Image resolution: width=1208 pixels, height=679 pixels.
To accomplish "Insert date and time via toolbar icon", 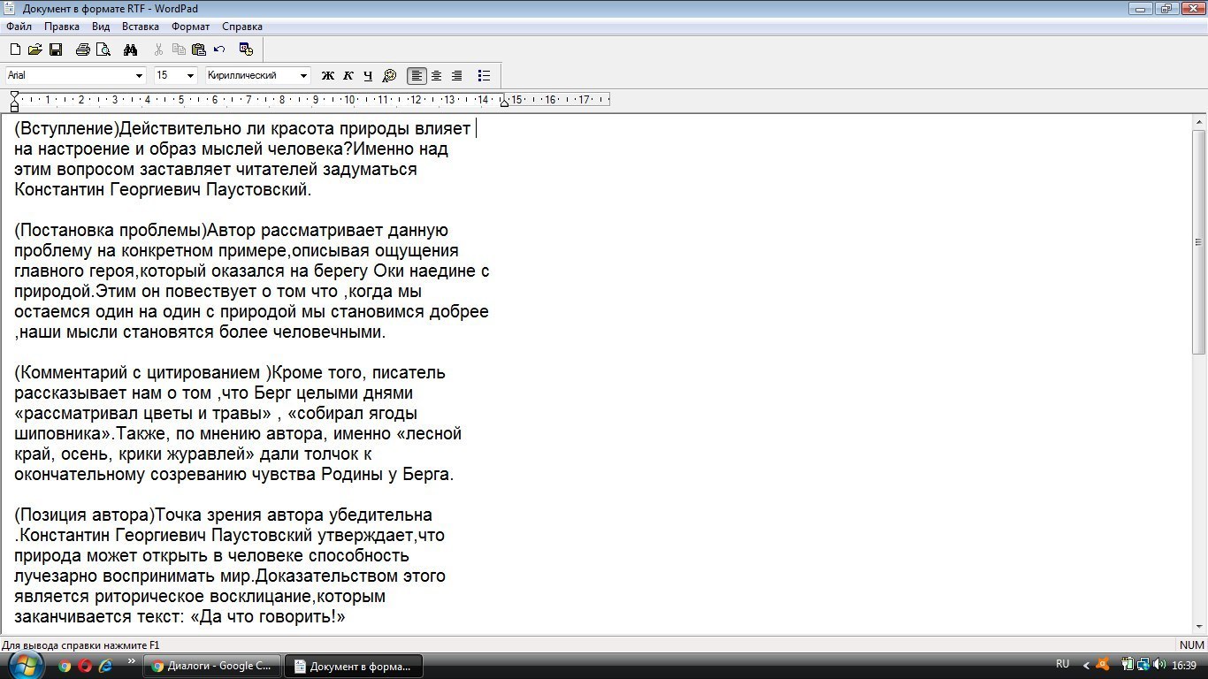I will tap(246, 50).
